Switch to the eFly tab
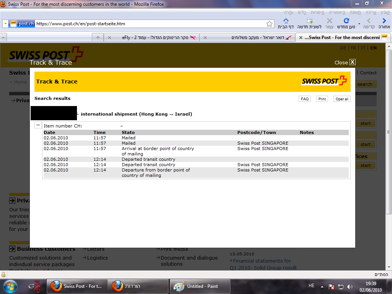The image size is (392, 294). pos(152,38)
